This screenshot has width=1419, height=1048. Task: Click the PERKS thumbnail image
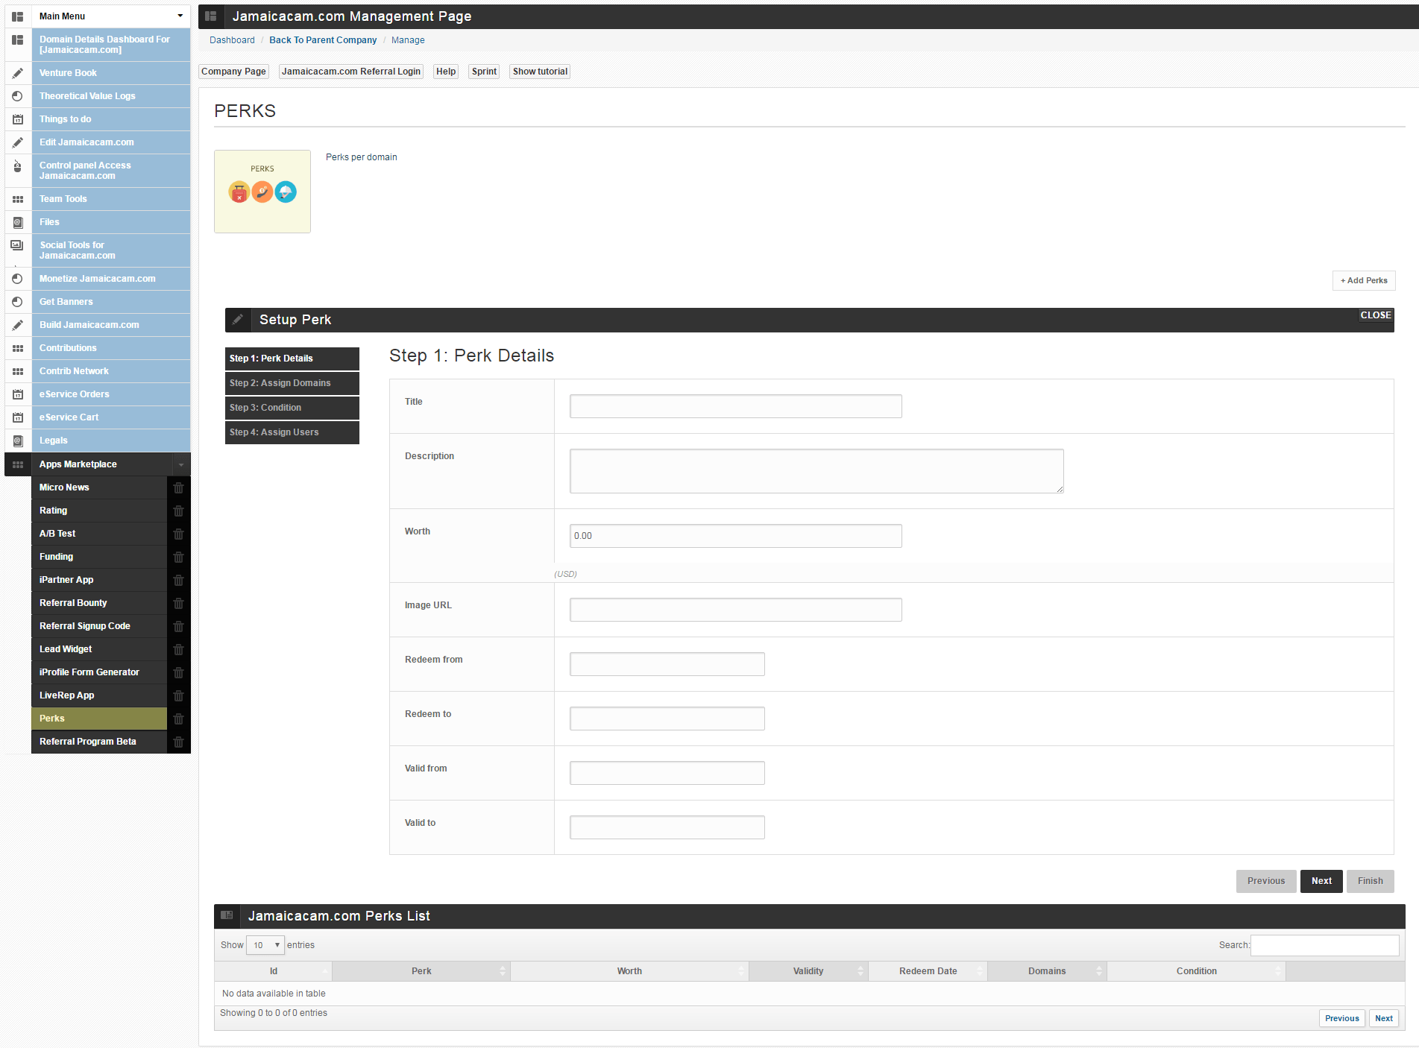click(x=262, y=192)
